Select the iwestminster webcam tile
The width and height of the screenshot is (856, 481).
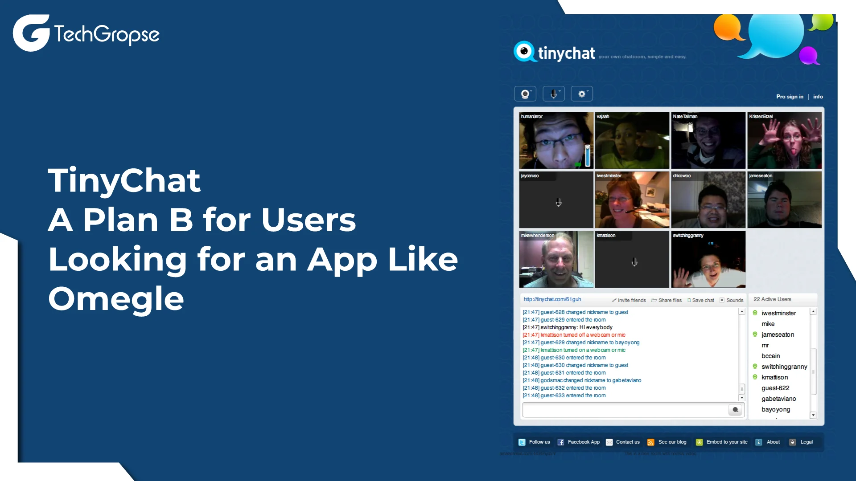[632, 200]
